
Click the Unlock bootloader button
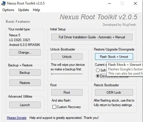point(67,57)
